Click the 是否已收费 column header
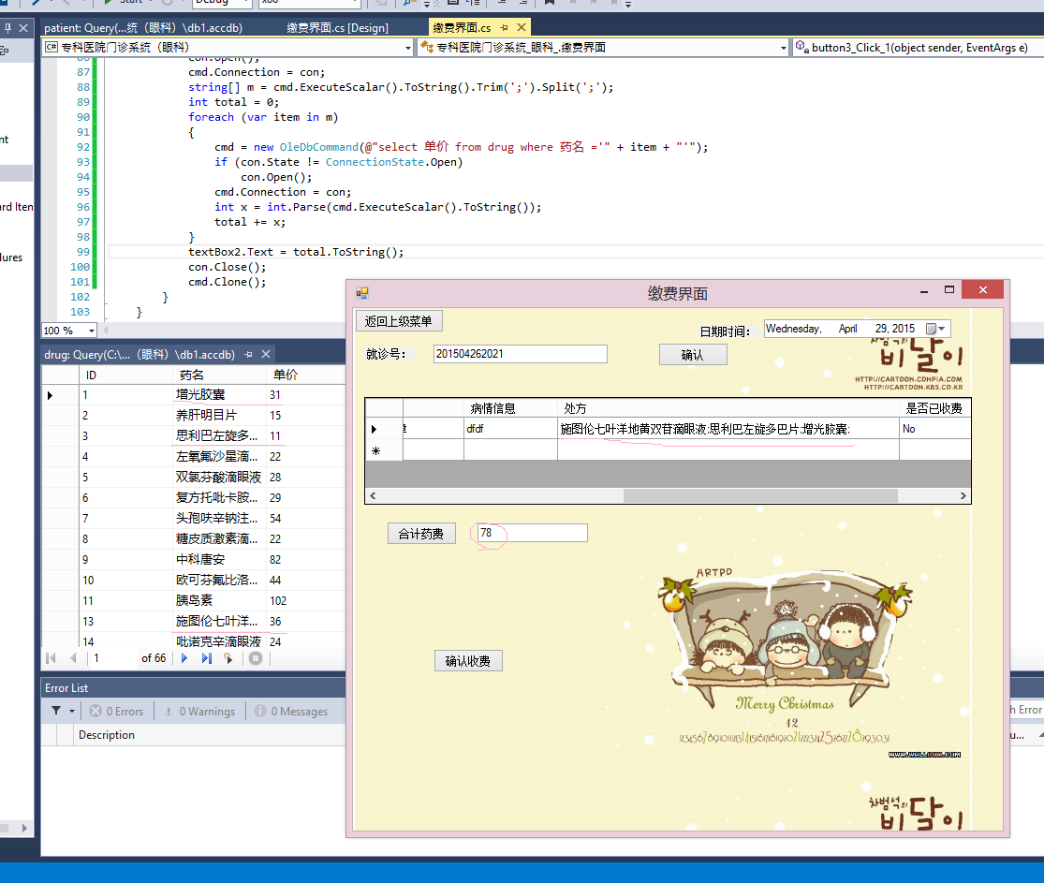 tap(934, 407)
